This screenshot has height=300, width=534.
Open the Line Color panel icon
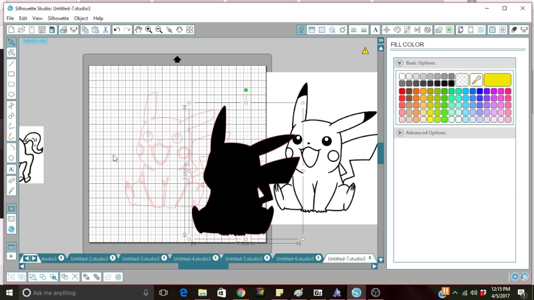pos(354,30)
